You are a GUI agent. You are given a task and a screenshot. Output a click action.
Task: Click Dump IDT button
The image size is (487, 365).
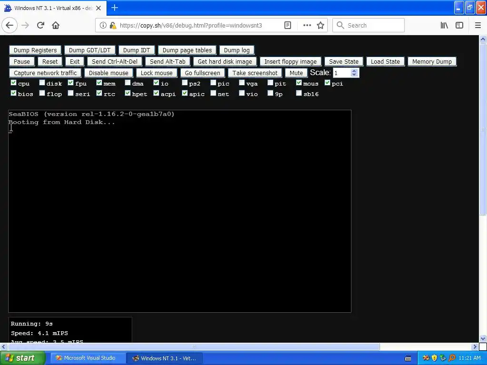[x=136, y=50]
